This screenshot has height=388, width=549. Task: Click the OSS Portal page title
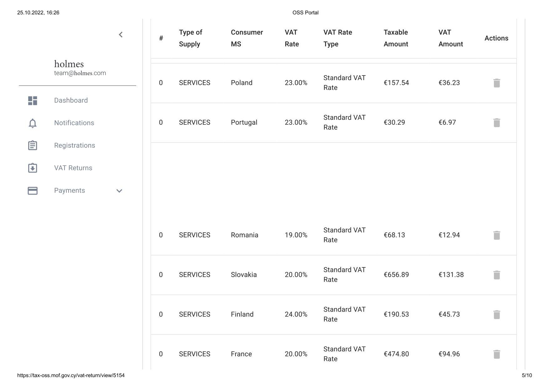[x=305, y=13]
